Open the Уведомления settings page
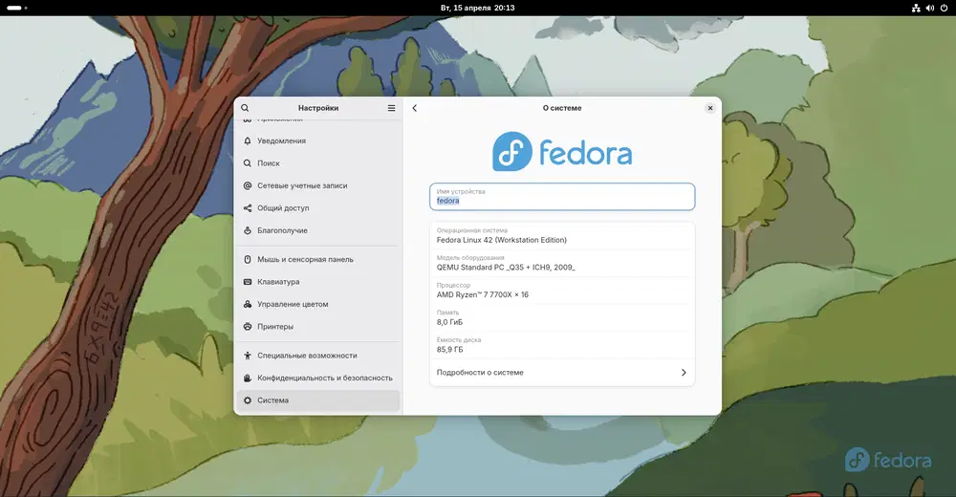 click(x=318, y=140)
